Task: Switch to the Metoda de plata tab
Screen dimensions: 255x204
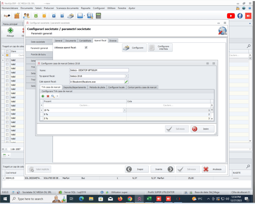Action: click(x=97, y=87)
